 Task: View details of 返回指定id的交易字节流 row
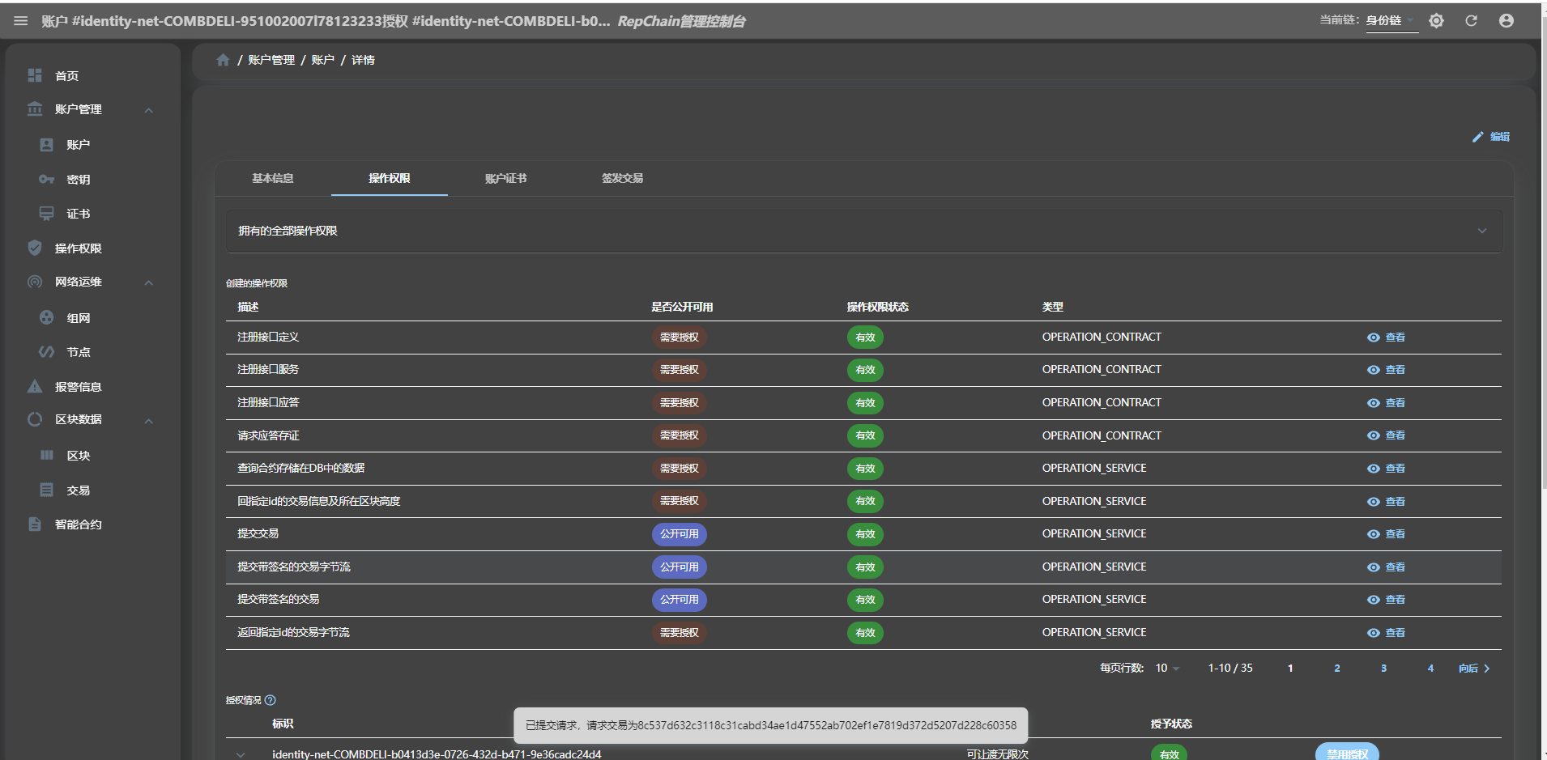pyautogui.click(x=1386, y=633)
